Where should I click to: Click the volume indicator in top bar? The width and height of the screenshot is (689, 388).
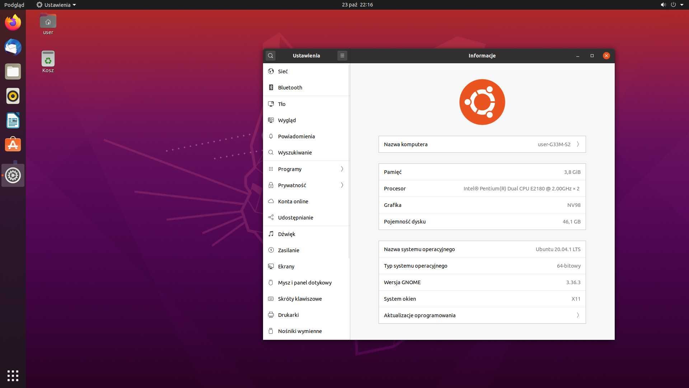pyautogui.click(x=663, y=5)
